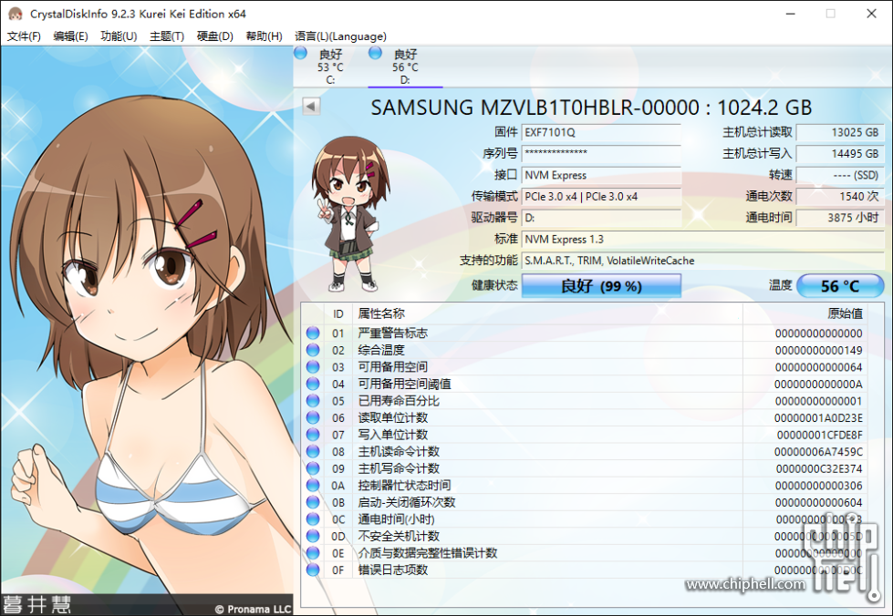Click the ID column header
This screenshot has width=893, height=616.
coord(338,313)
